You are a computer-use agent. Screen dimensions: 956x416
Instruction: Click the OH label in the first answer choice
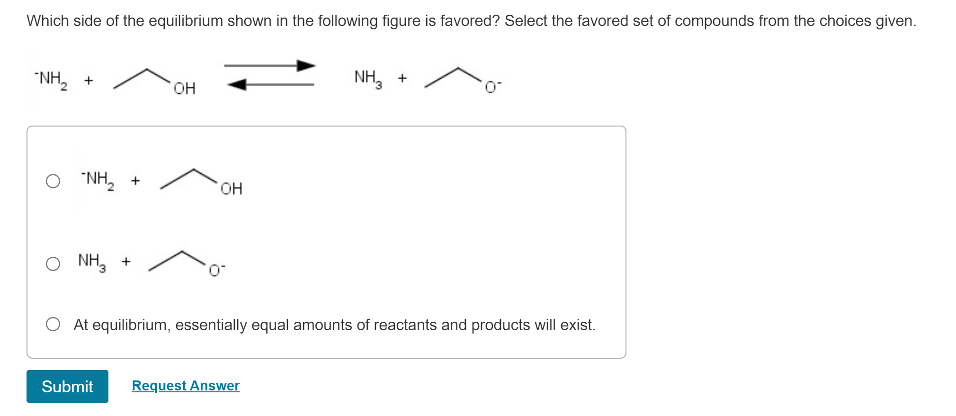[232, 188]
